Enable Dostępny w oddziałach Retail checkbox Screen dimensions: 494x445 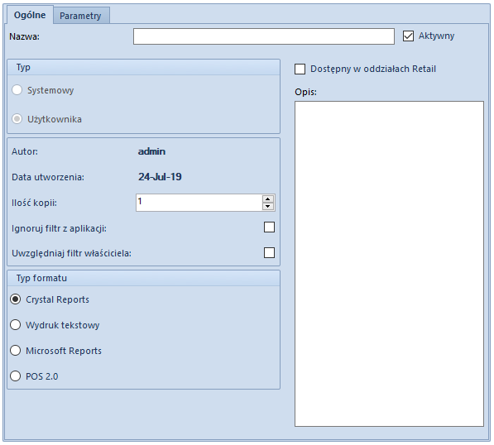(300, 69)
